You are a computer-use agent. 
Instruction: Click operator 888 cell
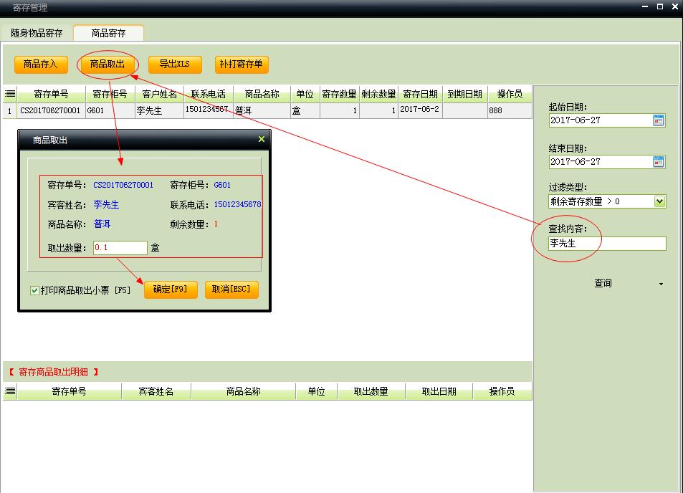point(510,110)
